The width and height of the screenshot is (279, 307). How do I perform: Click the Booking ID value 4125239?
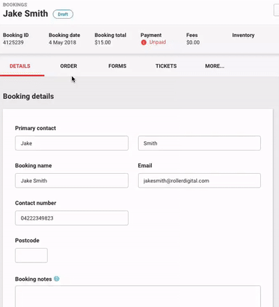click(x=13, y=42)
